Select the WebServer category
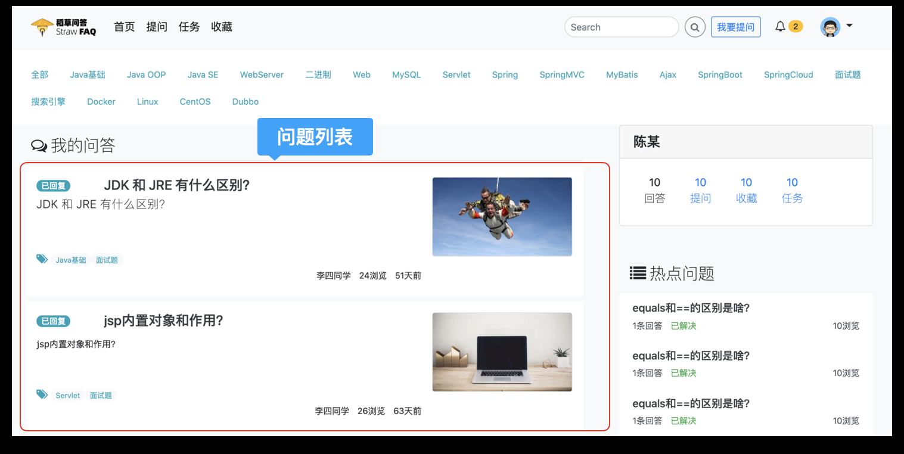This screenshot has height=454, width=904. (x=262, y=74)
